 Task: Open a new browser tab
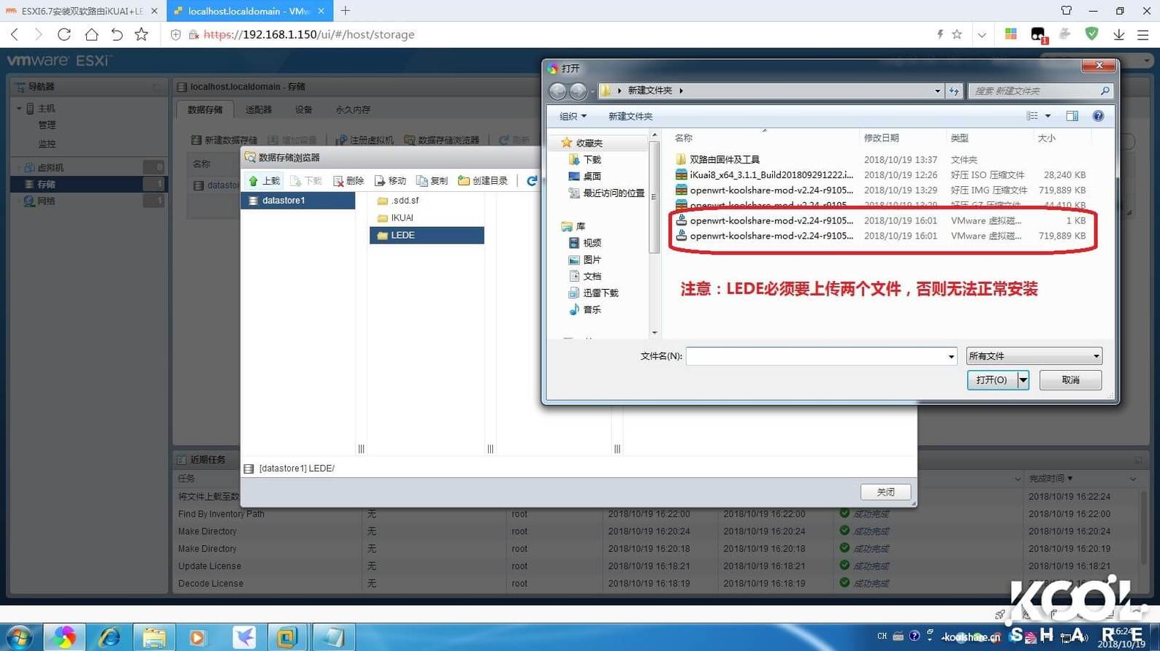[346, 11]
